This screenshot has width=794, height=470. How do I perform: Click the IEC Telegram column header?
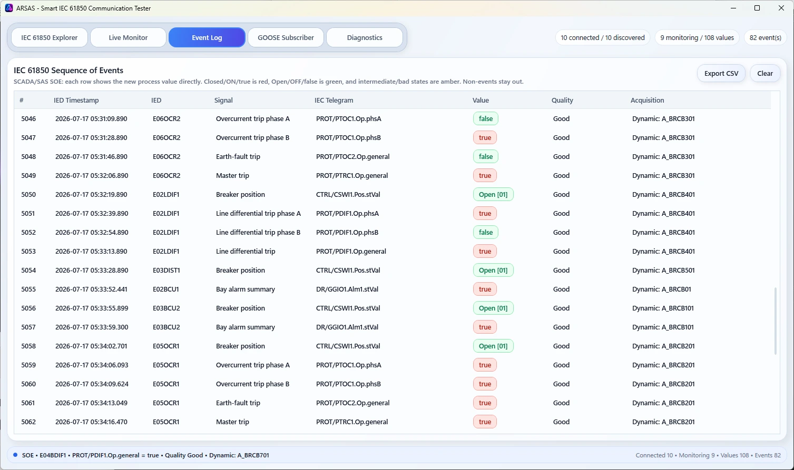(x=334, y=100)
